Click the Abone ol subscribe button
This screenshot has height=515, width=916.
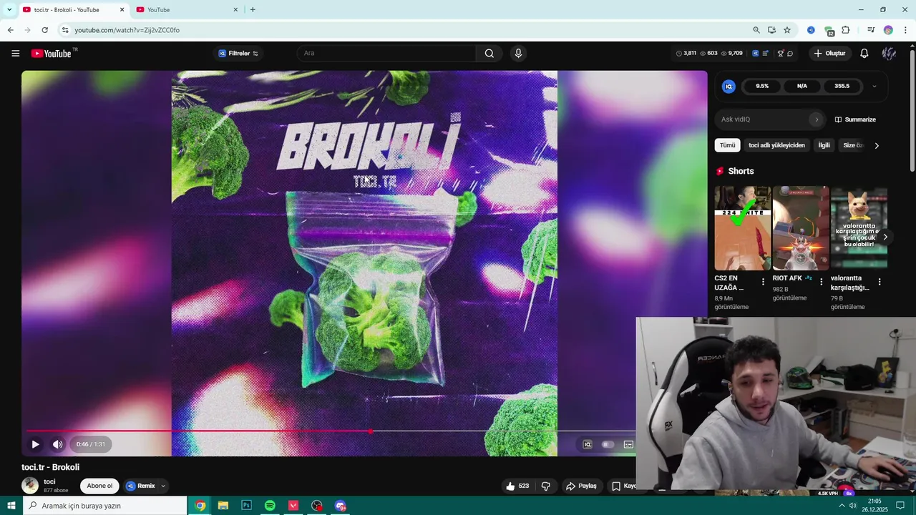[x=99, y=486]
